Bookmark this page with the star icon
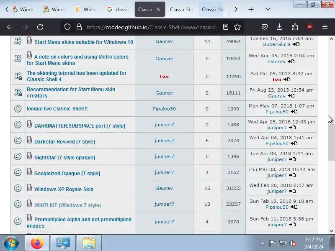This screenshot has width=335, height=251. click(x=237, y=27)
